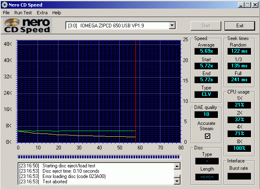Click the blue test progress bar

pos(99,157)
